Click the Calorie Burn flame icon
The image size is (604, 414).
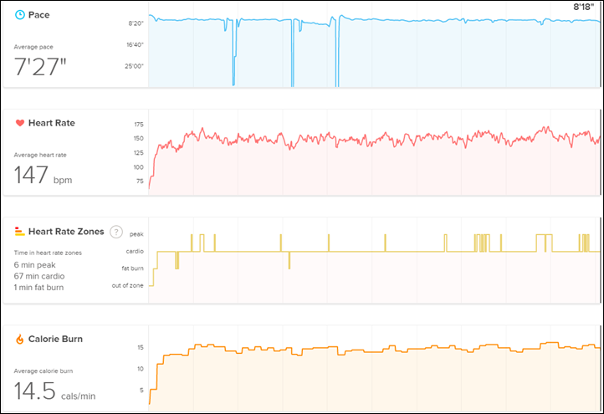pyautogui.click(x=19, y=339)
